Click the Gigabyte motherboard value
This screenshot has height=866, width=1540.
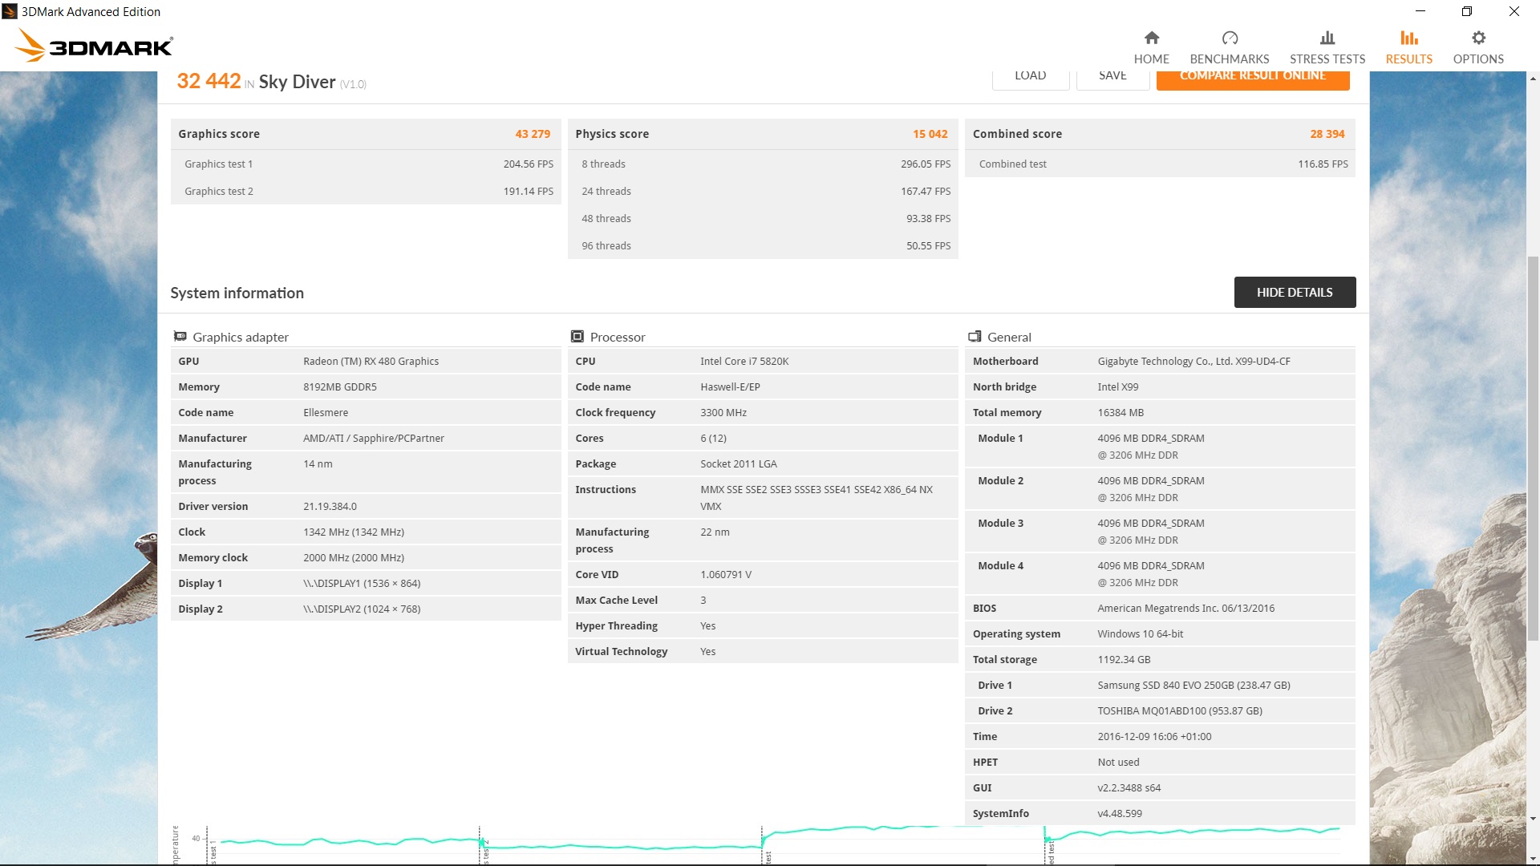pyautogui.click(x=1194, y=361)
